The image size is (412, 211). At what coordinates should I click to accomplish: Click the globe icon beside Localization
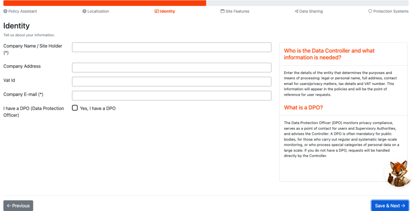(x=84, y=11)
